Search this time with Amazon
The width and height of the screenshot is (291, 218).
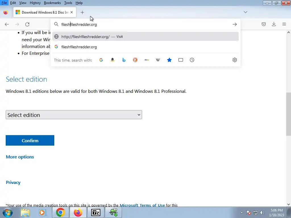click(x=113, y=60)
